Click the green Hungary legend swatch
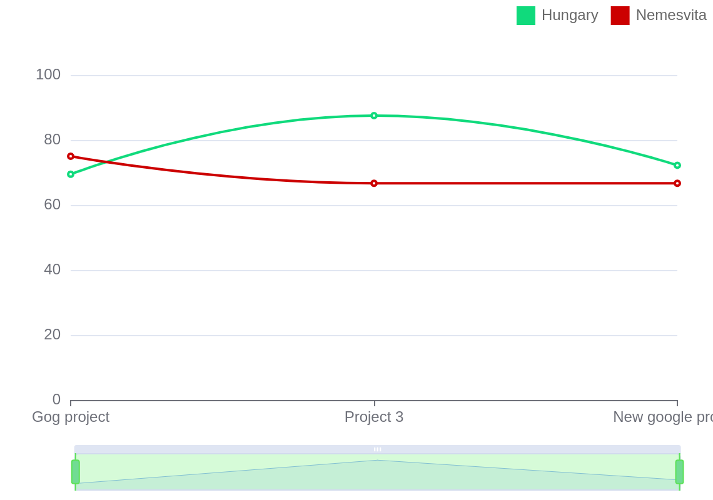This screenshot has height=500, width=713. [525, 16]
